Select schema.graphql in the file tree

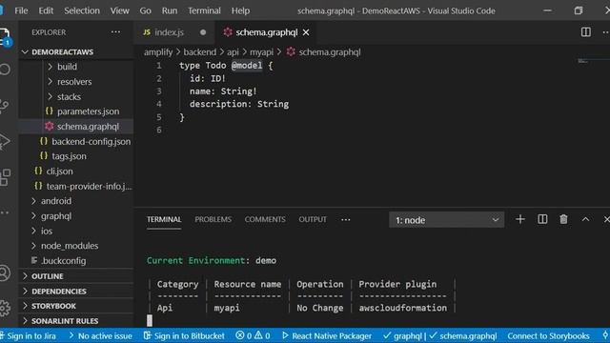point(76,127)
